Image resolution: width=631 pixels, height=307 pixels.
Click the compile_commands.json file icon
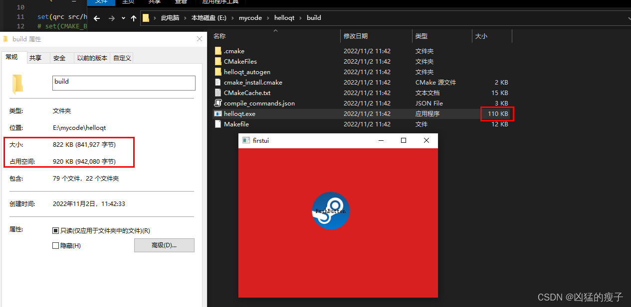click(217, 103)
